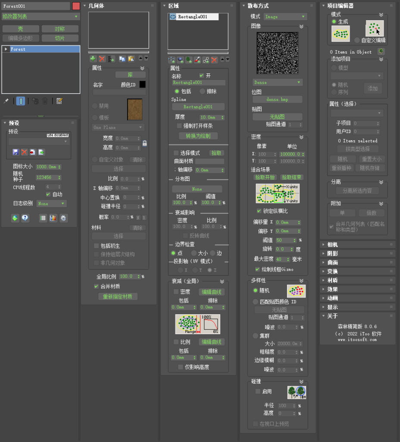Viewport: 400px width, 442px height.
Task: Click the blue question mark help icon
Action: tap(25, 218)
